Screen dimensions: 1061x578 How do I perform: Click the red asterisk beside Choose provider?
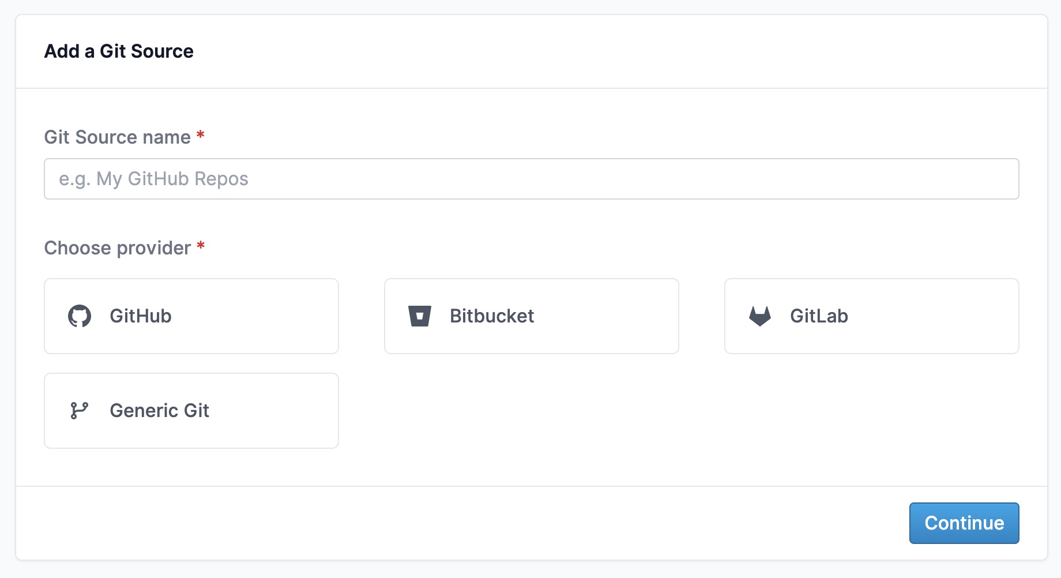[201, 246]
